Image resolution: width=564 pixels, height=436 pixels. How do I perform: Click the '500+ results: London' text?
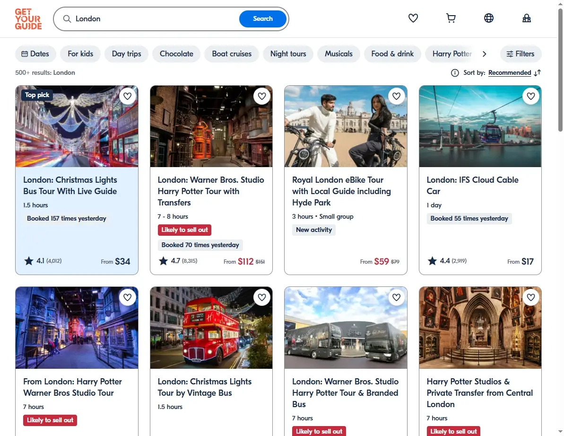tap(45, 73)
